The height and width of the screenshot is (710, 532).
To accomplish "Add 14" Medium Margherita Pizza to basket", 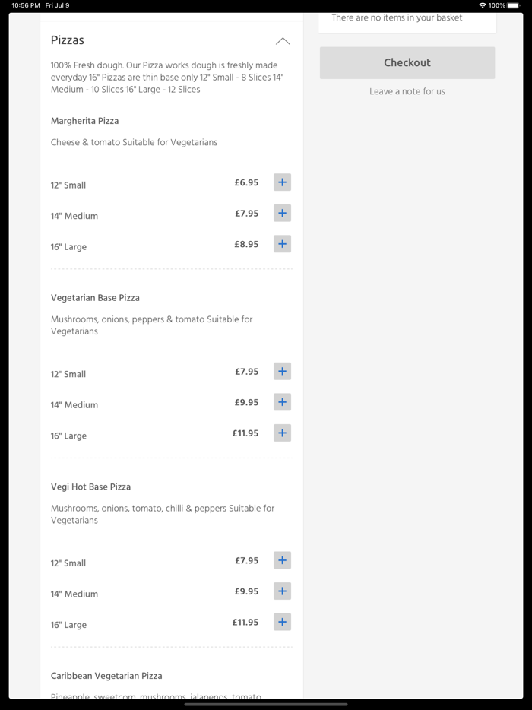I will tap(282, 214).
